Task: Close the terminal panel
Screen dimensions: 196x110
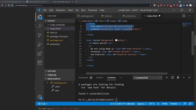Action: pos(189,78)
